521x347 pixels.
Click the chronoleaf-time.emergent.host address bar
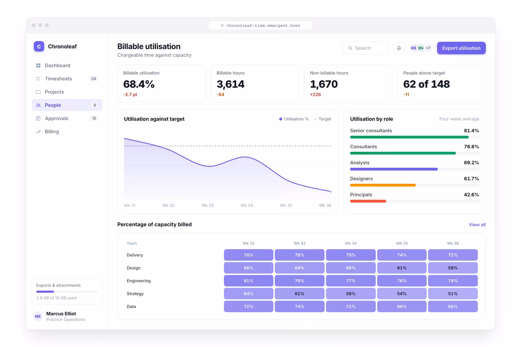pos(260,26)
